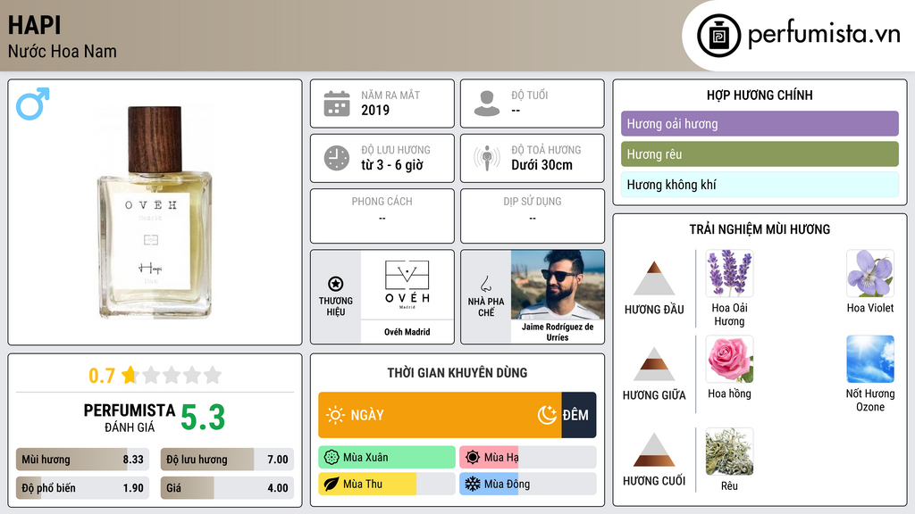Viewport: 915px width, 514px height.
Task: Click the HỢP HƯƠNG CHÍNH heading
Action: pos(760,95)
